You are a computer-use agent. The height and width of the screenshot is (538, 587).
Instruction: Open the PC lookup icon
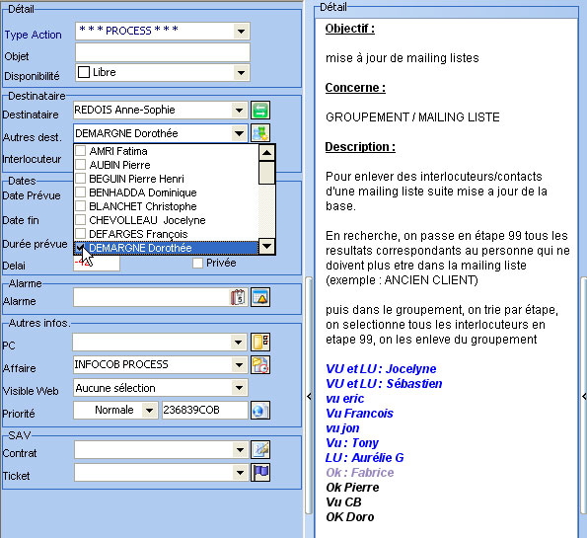pos(260,342)
